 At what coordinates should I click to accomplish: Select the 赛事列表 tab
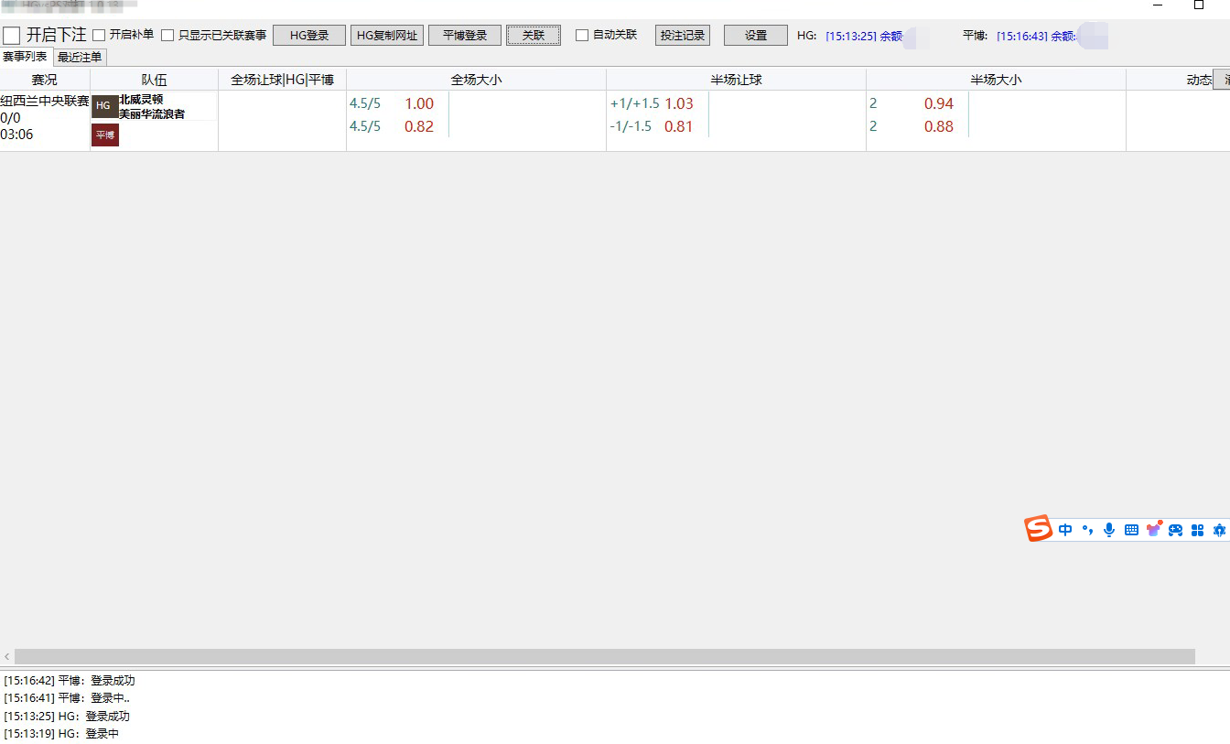(26, 57)
